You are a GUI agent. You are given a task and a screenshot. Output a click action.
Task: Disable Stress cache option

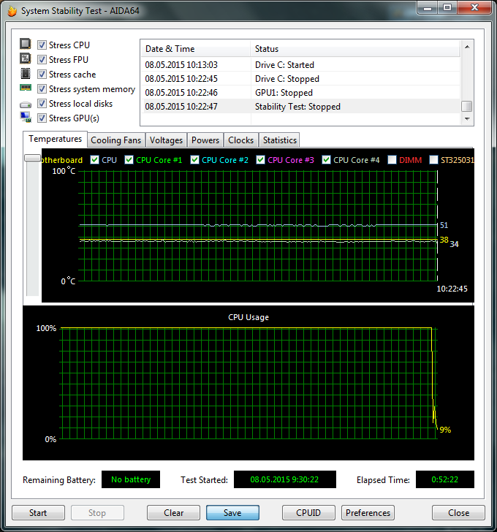pyautogui.click(x=42, y=74)
